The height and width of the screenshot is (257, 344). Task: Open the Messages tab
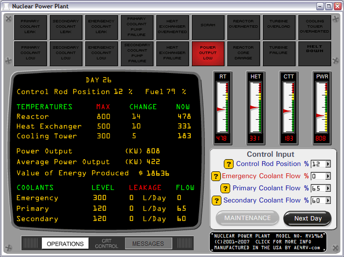(x=148, y=243)
